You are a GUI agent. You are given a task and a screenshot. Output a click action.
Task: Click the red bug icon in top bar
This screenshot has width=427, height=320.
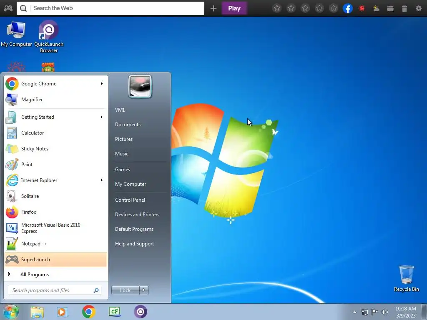click(x=362, y=8)
